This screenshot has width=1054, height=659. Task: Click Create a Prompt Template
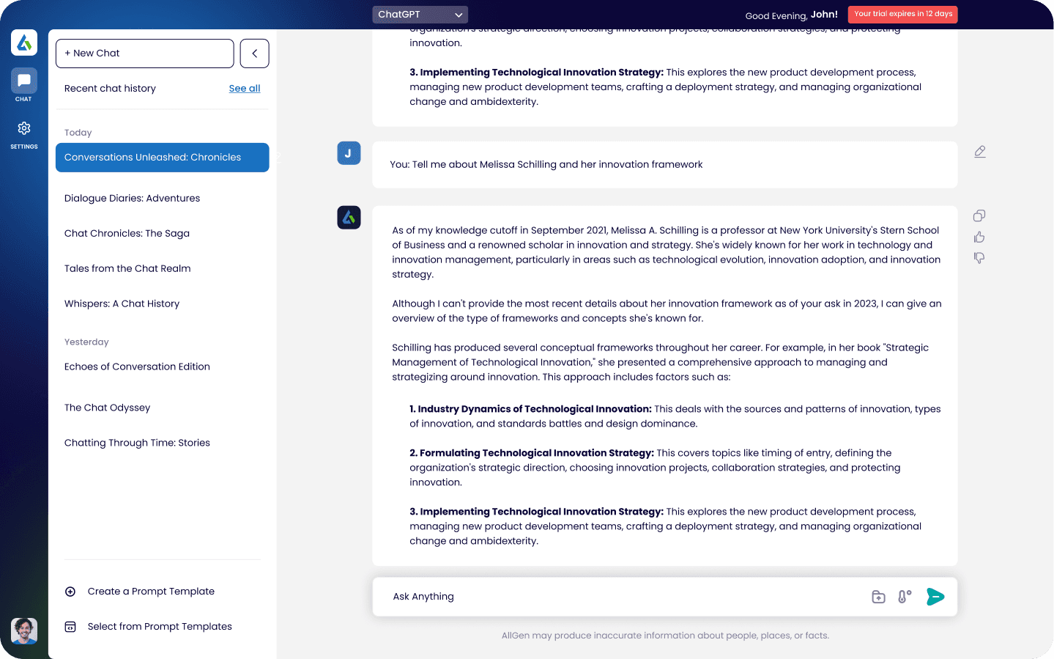[151, 592]
